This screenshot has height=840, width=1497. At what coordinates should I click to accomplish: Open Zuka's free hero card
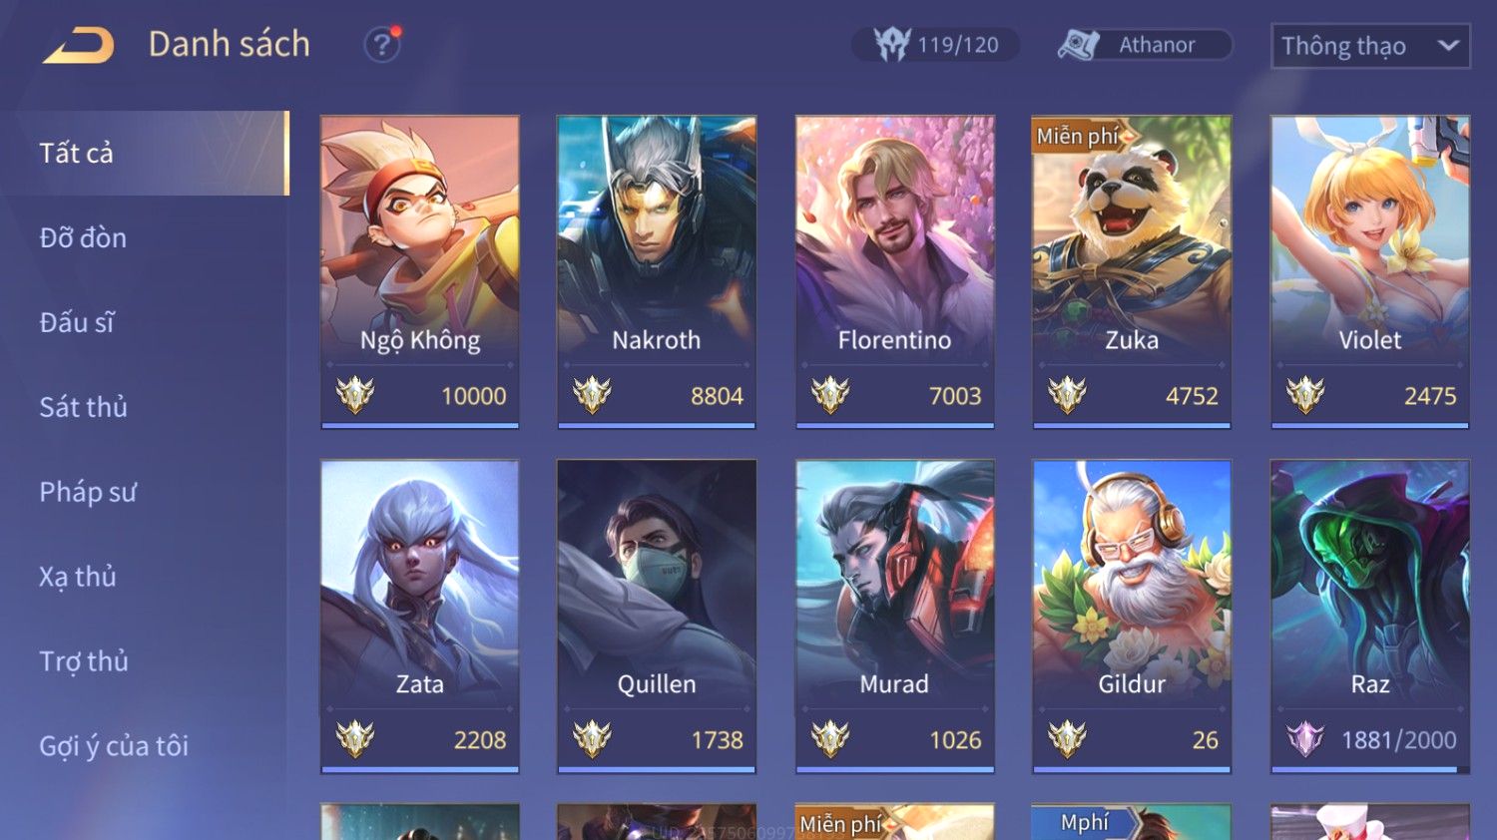(1132, 272)
